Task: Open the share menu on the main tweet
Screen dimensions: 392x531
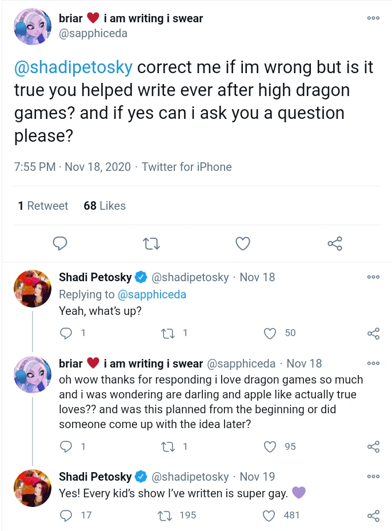Action: pos(334,243)
